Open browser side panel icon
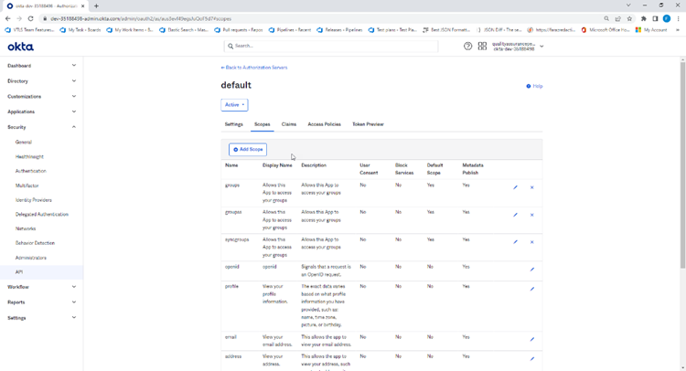Image resolution: width=686 pixels, height=371 pixels. click(x=655, y=19)
